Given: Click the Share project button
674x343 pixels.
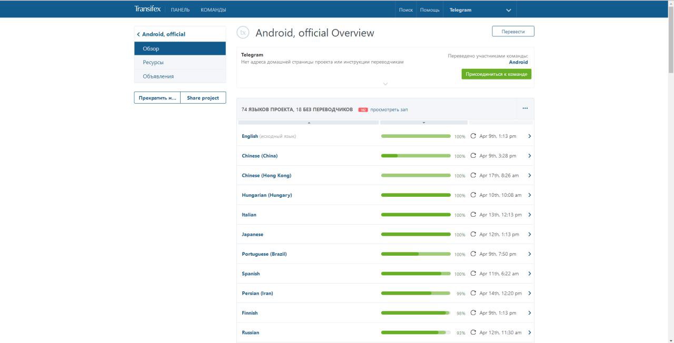Looking at the screenshot, I should click(203, 98).
